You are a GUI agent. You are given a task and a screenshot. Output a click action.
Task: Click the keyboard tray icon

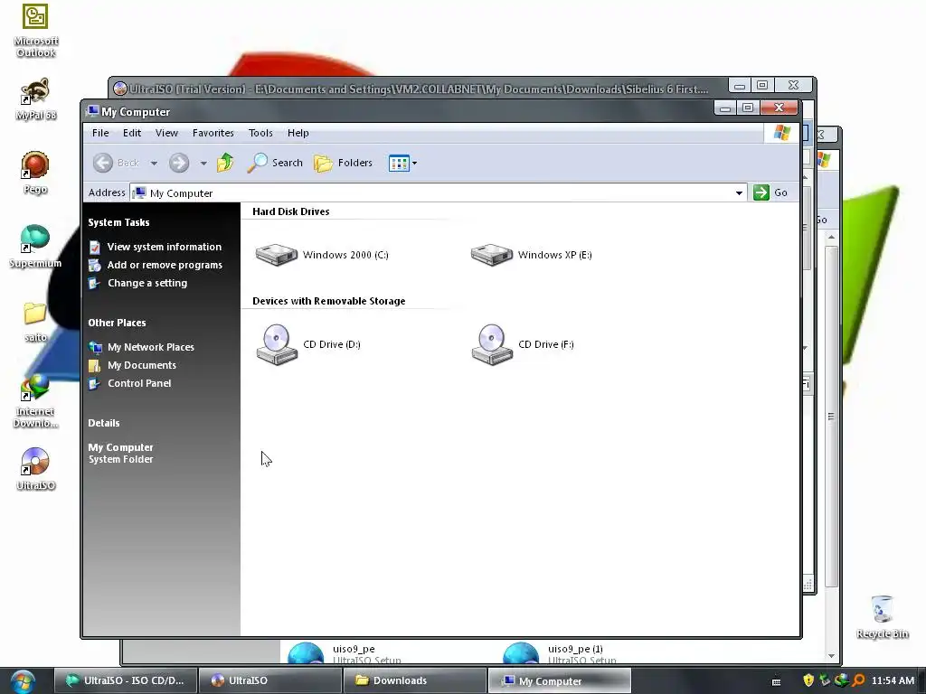[x=776, y=681]
